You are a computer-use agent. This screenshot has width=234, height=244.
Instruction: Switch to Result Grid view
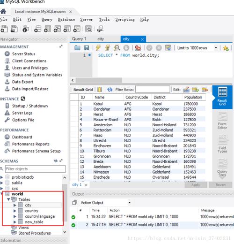click(x=222, y=97)
